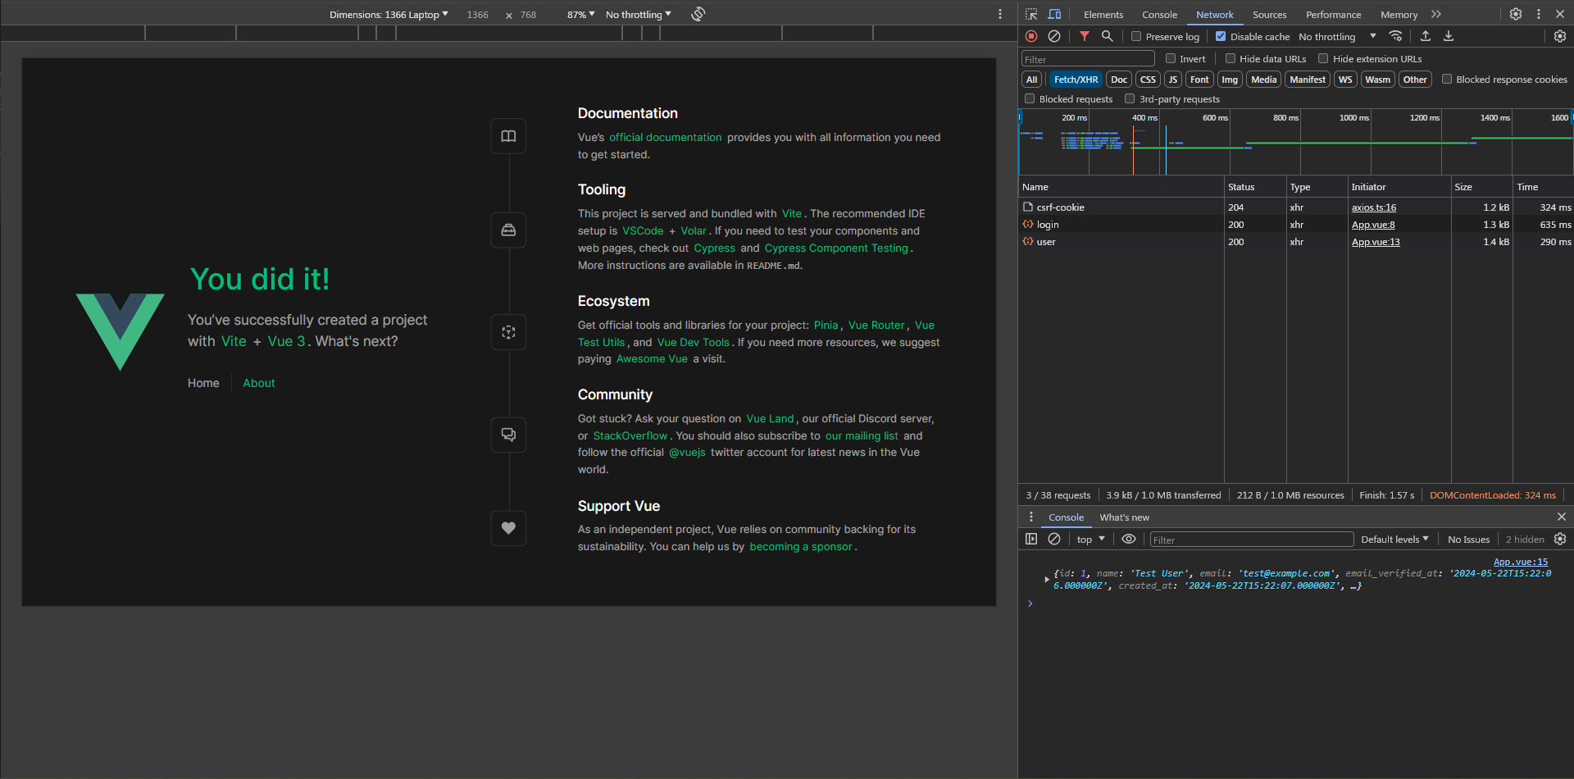Click the rotate screen icon
The height and width of the screenshot is (779, 1574).
[x=698, y=14]
